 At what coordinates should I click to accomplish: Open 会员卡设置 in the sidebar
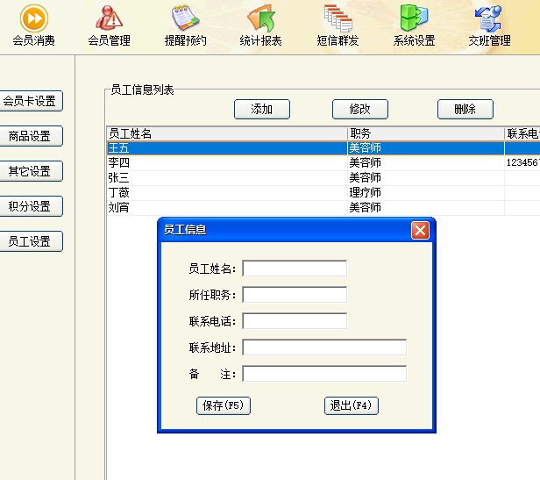point(32,101)
